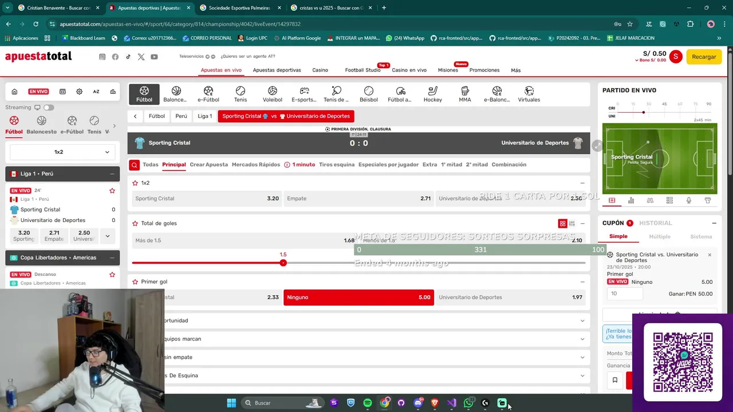Show commentary microphone icon in live panel

688,200
